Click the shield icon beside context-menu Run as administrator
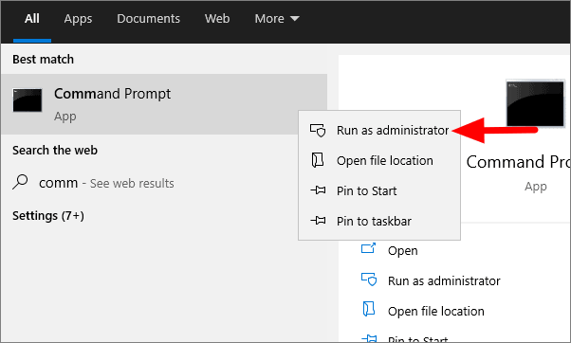Screen dimensions: 571x343 [318, 130]
